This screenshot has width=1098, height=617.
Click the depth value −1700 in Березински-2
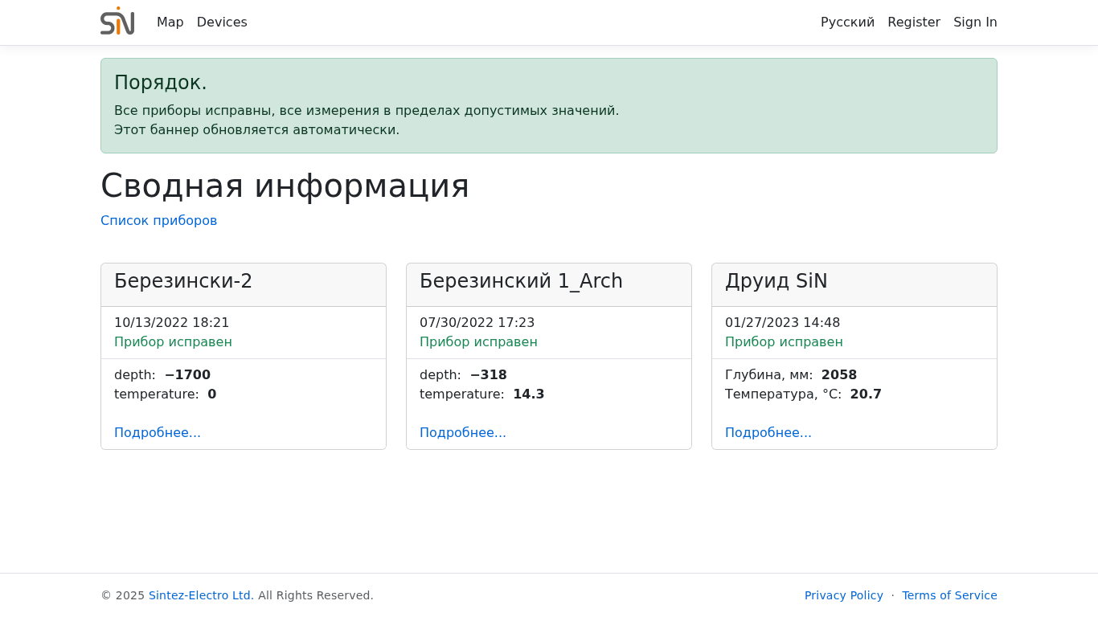[187, 374]
